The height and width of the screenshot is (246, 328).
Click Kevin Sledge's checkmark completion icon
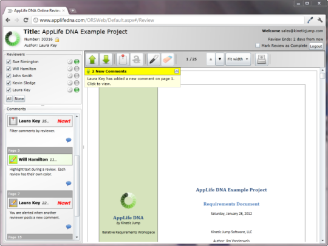coord(70,83)
